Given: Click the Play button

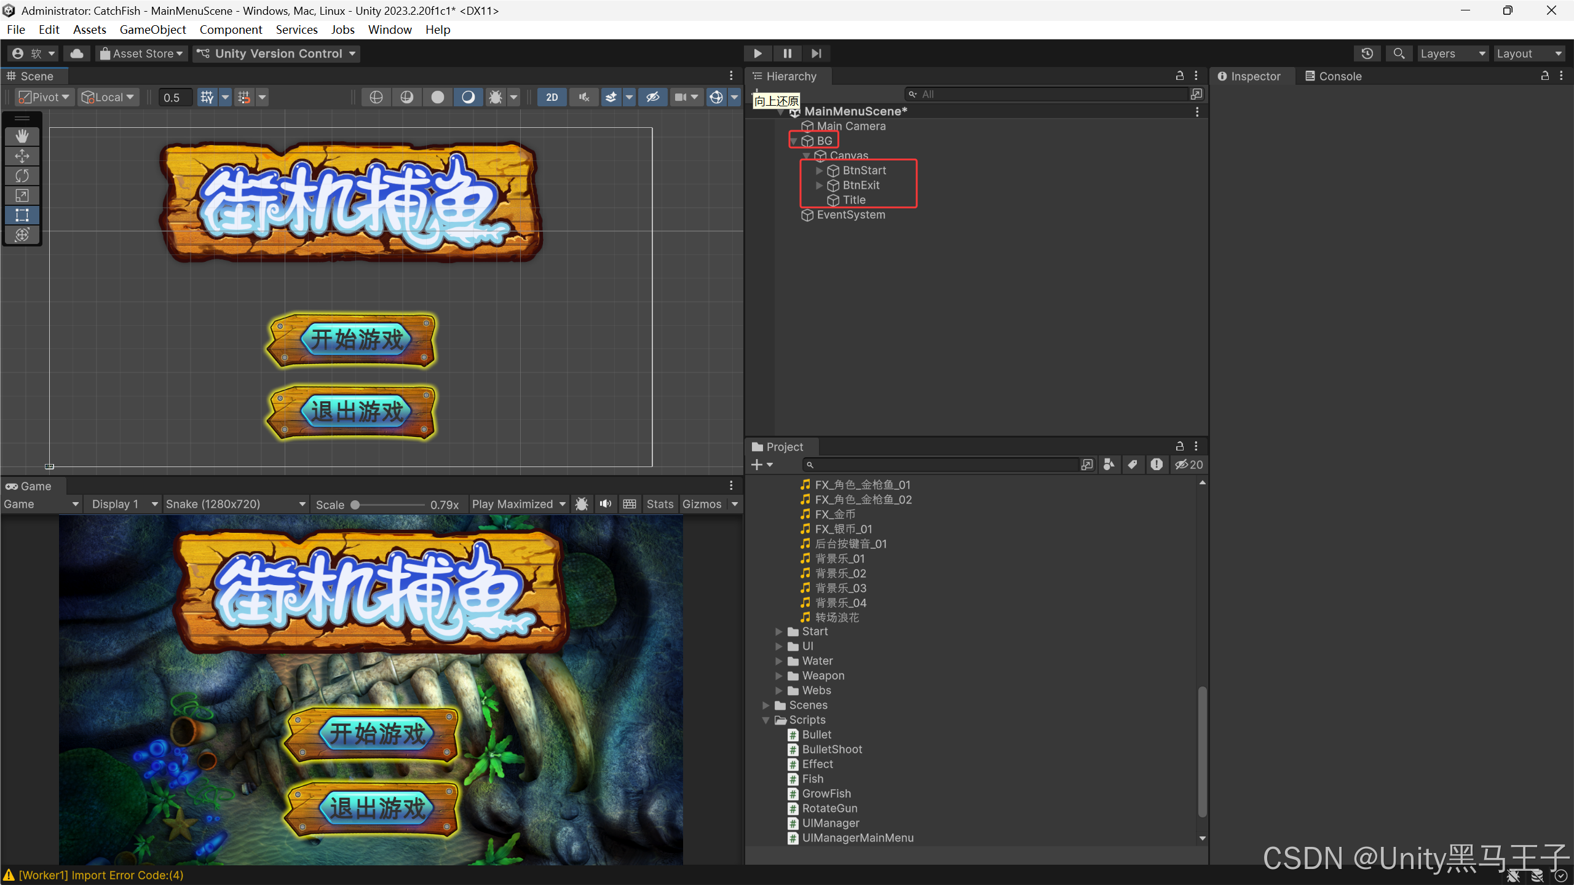Looking at the screenshot, I should coord(757,53).
